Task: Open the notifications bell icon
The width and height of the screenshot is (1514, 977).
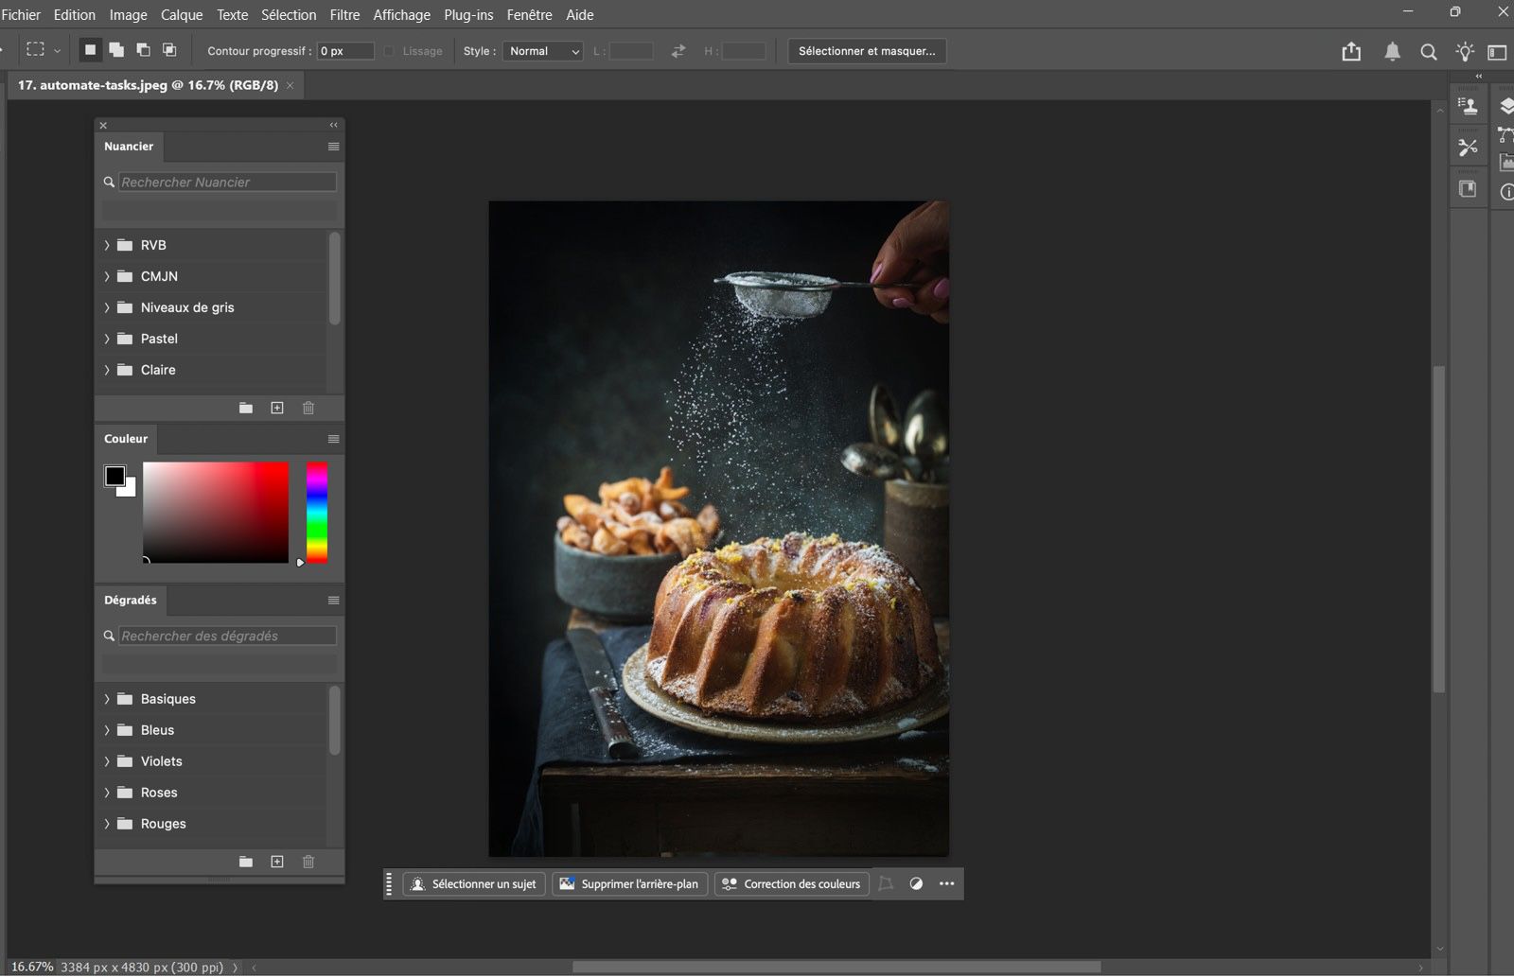Action: (x=1392, y=52)
